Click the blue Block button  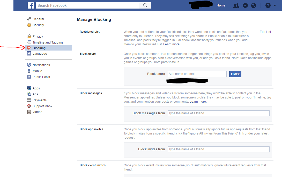(235, 74)
